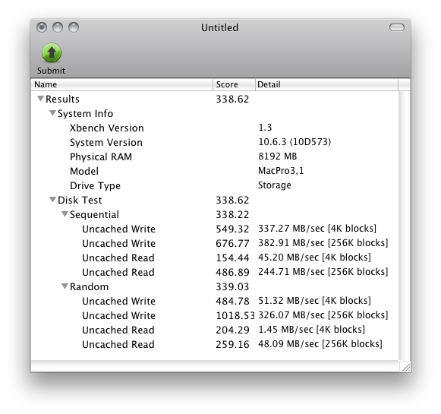Click the detail '8192 MB'

pyautogui.click(x=277, y=156)
